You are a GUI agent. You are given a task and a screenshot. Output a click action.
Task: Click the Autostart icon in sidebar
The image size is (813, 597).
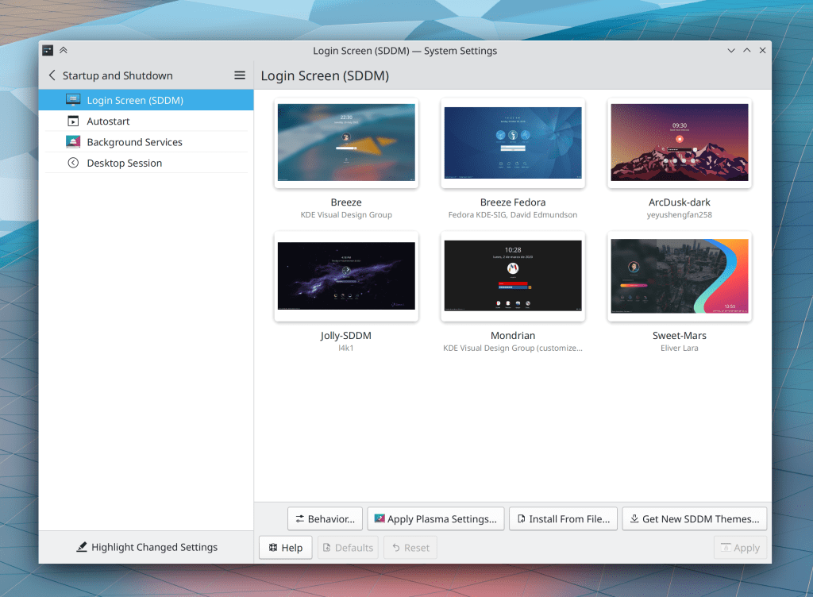tap(73, 121)
